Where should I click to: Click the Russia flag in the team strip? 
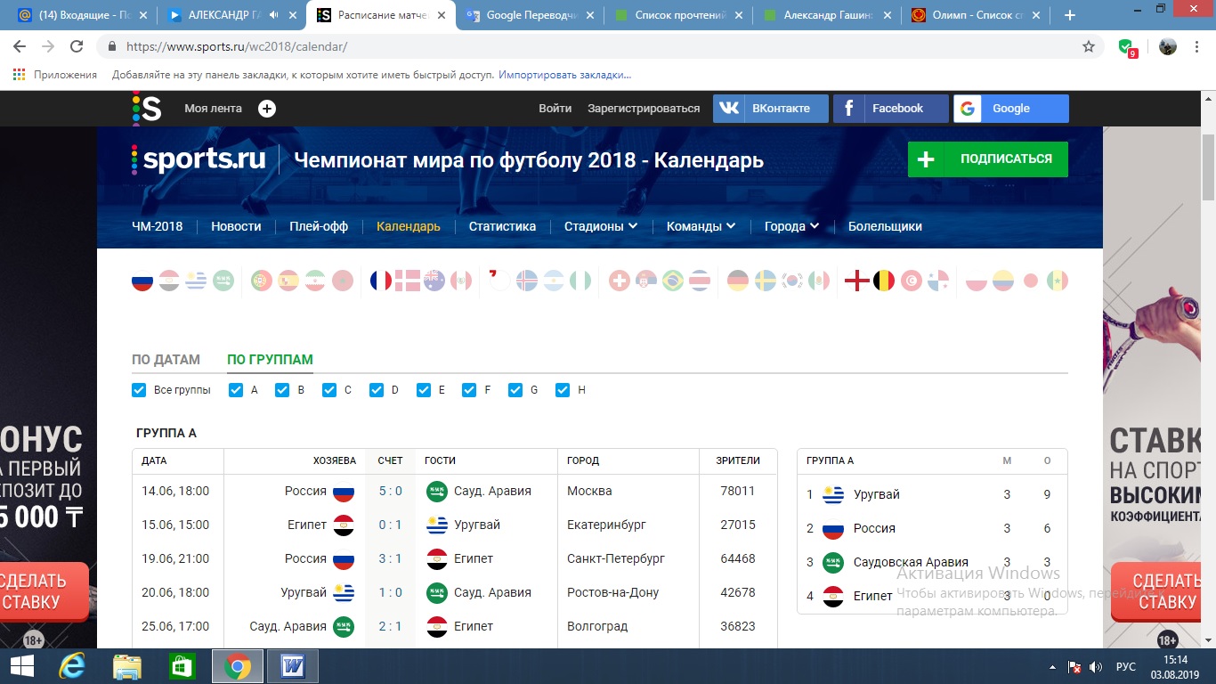(142, 281)
